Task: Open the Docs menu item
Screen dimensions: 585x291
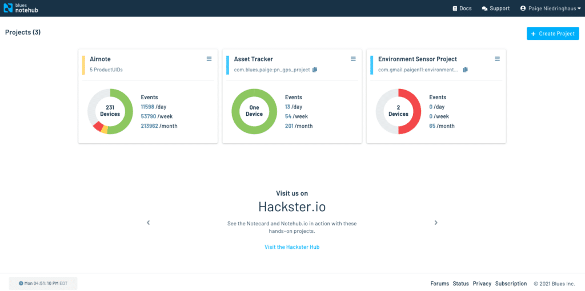Action: (462, 9)
